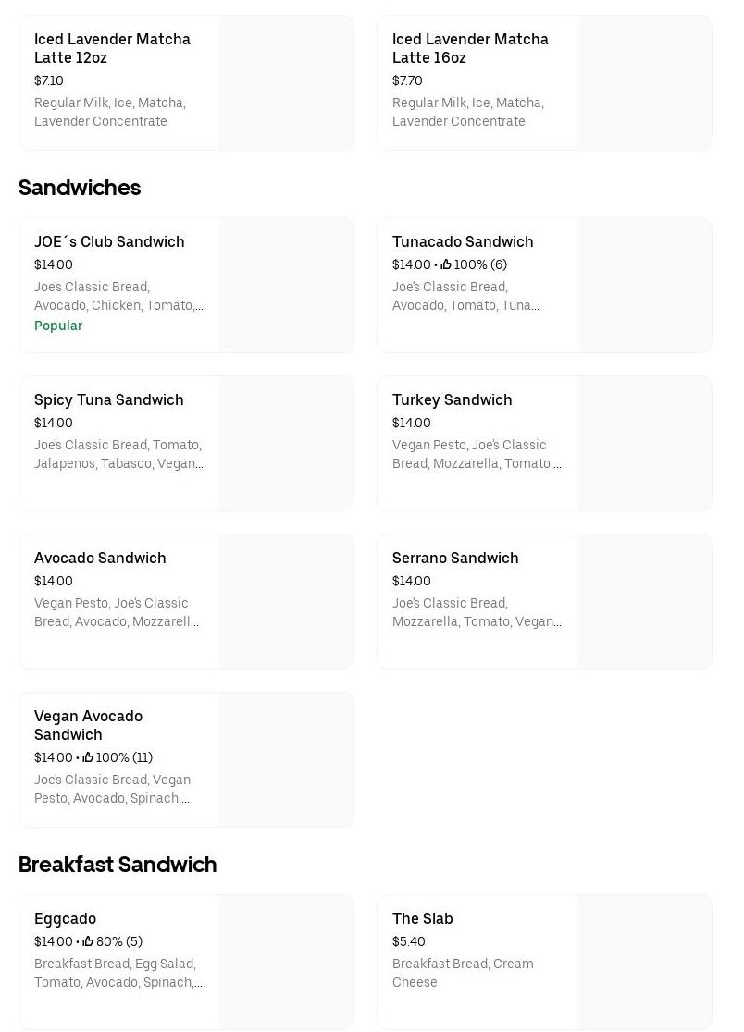The height and width of the screenshot is (1032, 744).
Task: Click the Serrano Sandwich $14.00 price
Action: tap(412, 581)
